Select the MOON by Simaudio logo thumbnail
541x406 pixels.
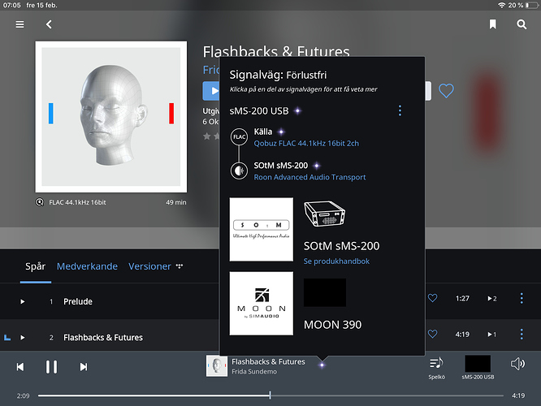pyautogui.click(x=262, y=303)
